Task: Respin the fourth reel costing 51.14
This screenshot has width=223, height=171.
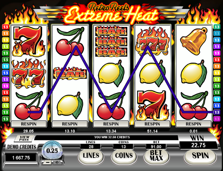Action: tap(152, 124)
